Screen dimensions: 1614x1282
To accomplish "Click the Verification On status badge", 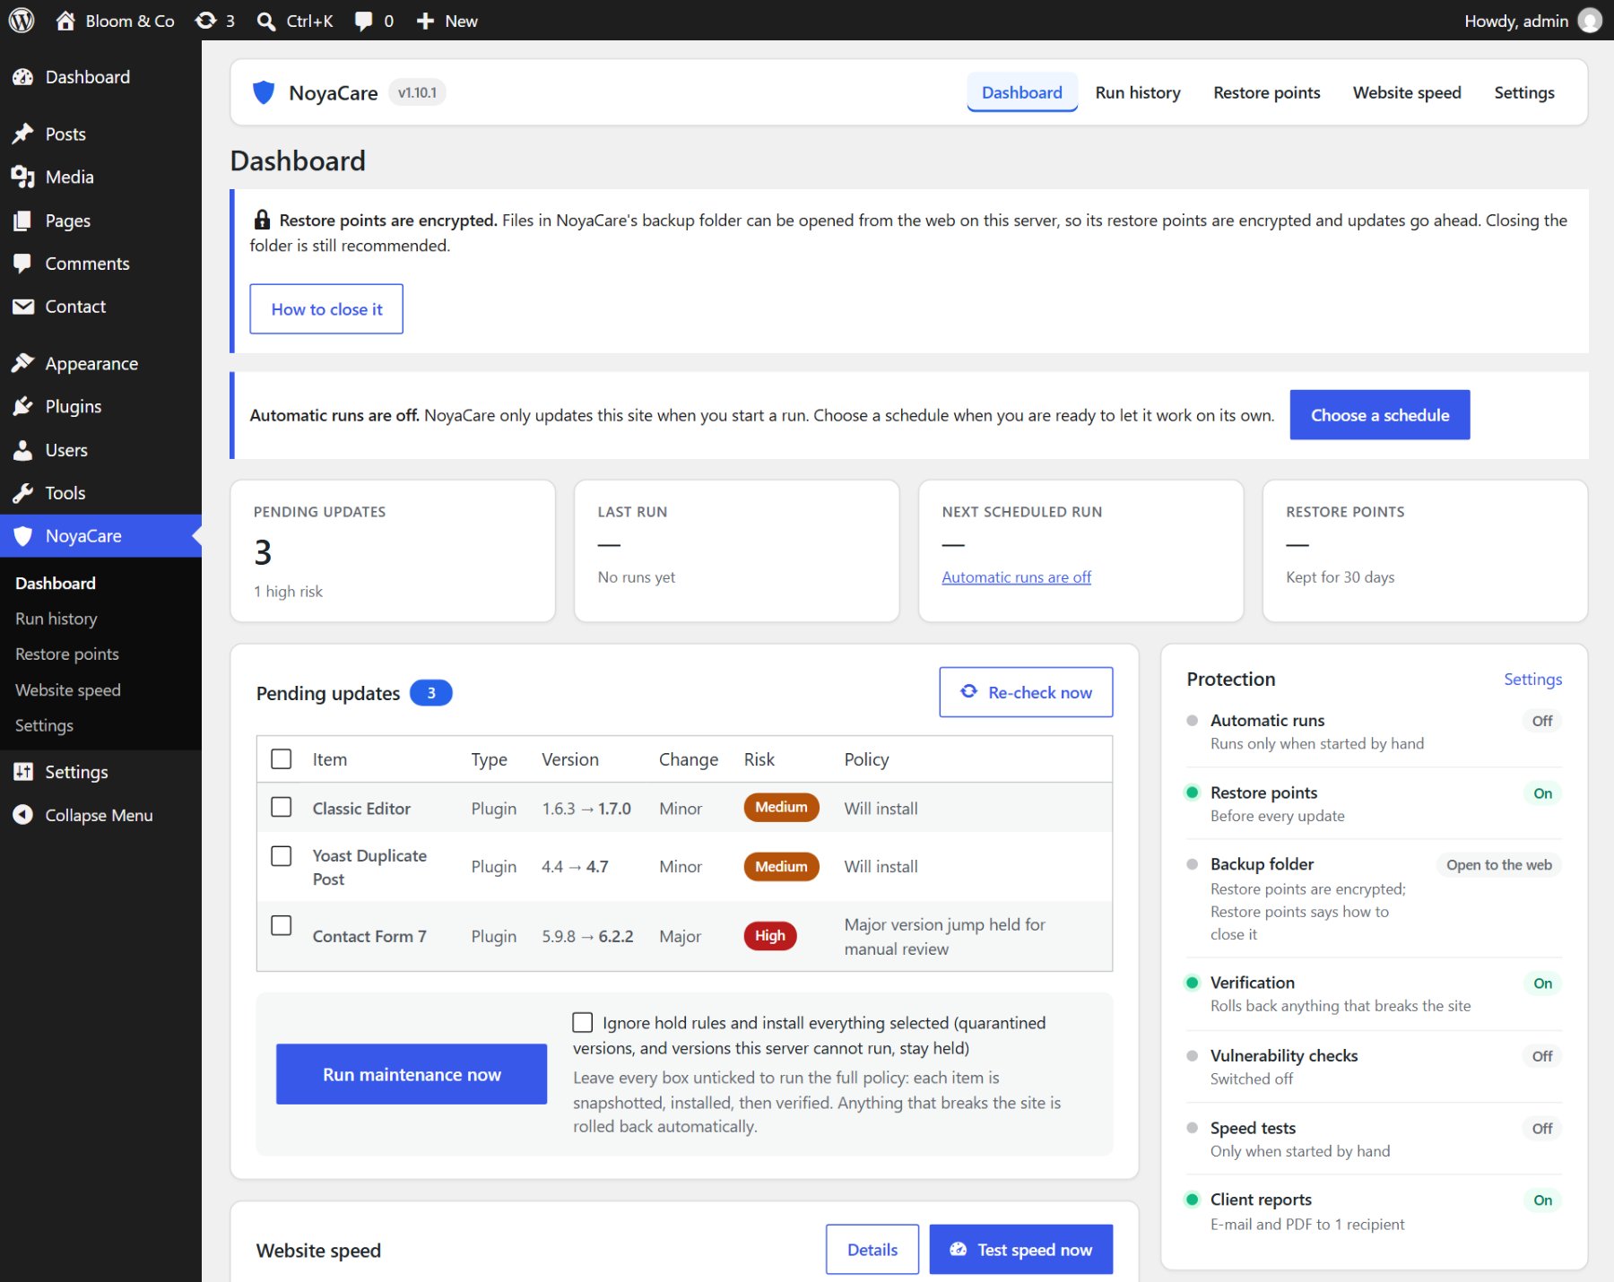I will pyautogui.click(x=1542, y=983).
